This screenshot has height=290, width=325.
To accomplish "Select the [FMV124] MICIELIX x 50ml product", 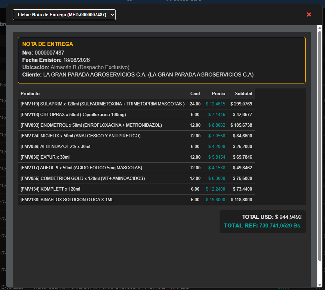I will click(x=81, y=136).
